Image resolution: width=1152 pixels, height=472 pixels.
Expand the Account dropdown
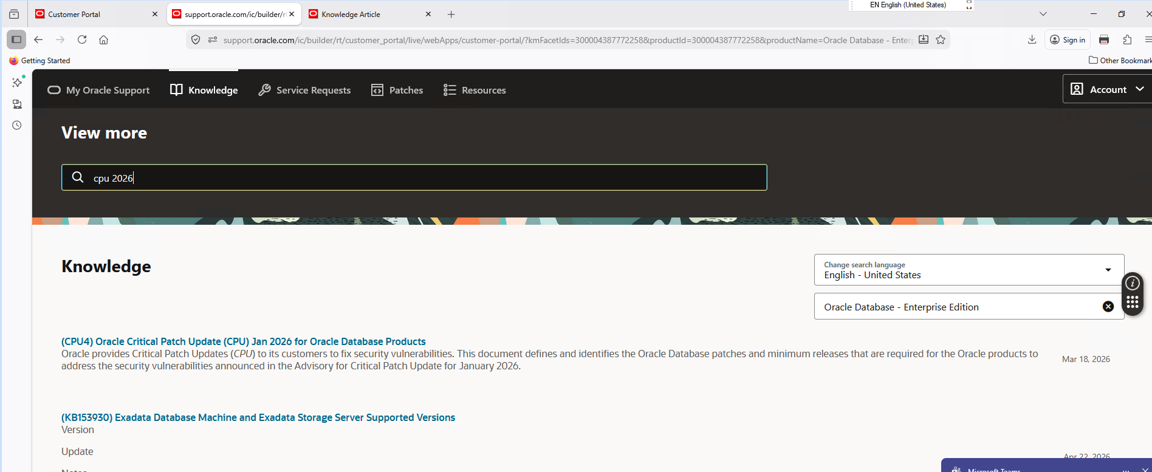pos(1107,89)
